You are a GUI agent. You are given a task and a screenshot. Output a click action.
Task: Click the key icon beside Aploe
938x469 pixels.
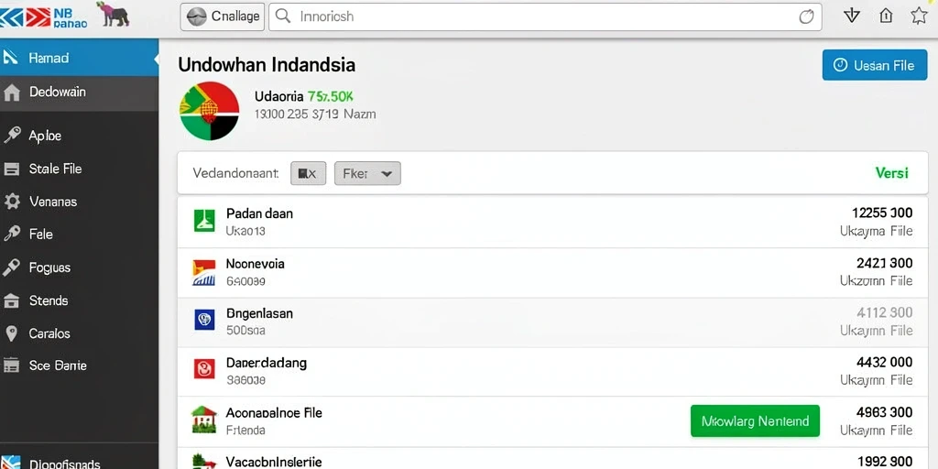coord(11,136)
